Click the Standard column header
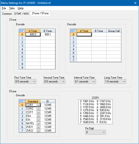This screenshot has width=139, height=144. 33,101
